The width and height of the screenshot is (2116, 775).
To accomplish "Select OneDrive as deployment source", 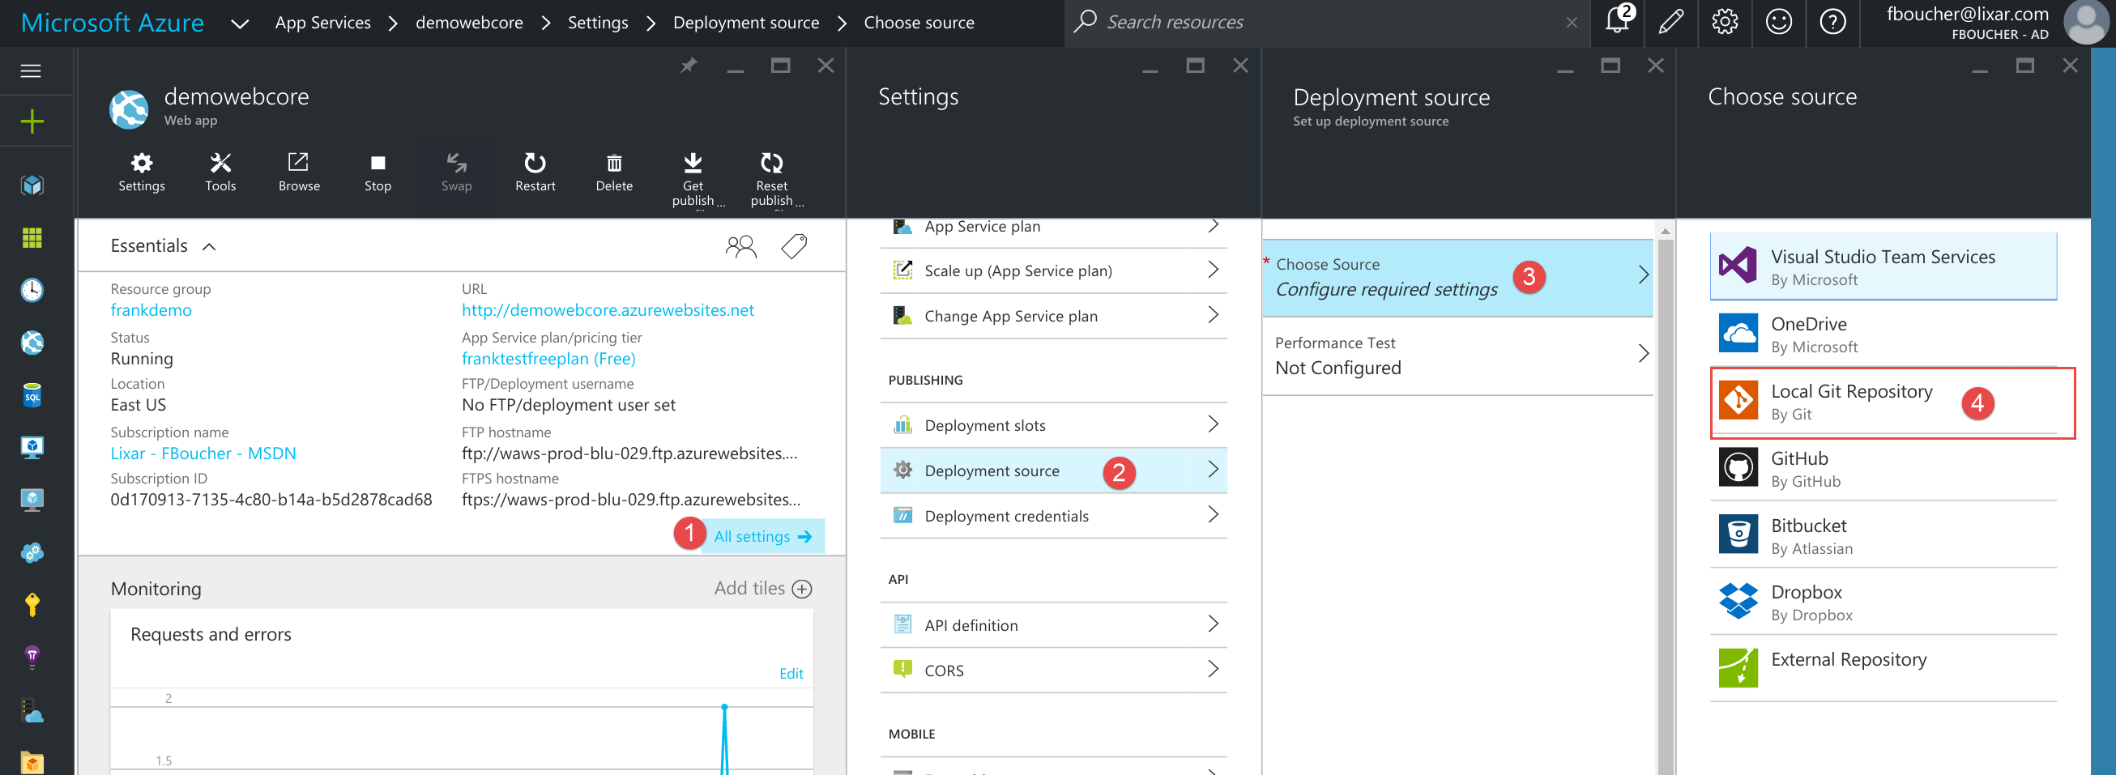I will tap(1883, 334).
